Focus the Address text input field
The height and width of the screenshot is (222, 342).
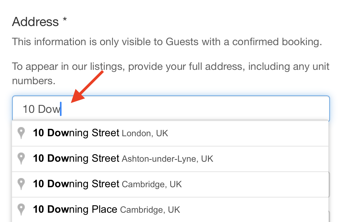171,109
